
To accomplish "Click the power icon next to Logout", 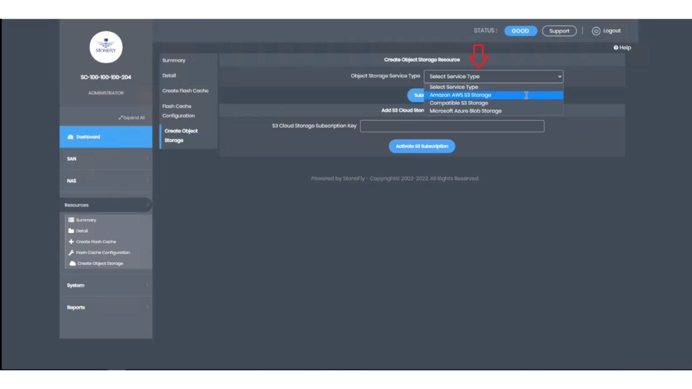I will (596, 31).
